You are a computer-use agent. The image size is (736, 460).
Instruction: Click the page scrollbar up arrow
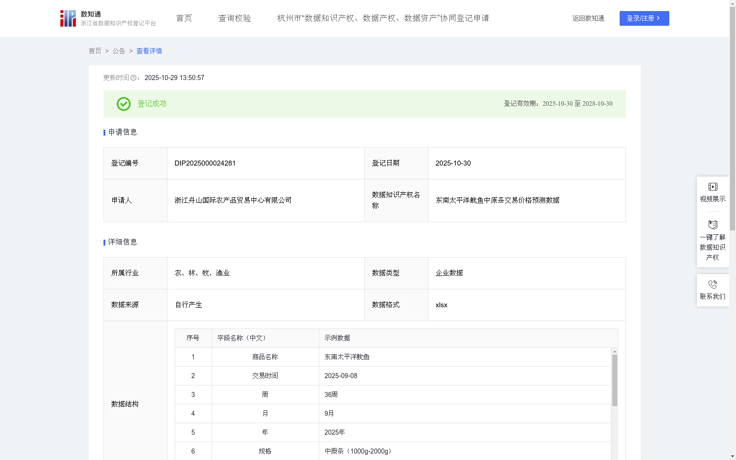pos(732,3)
